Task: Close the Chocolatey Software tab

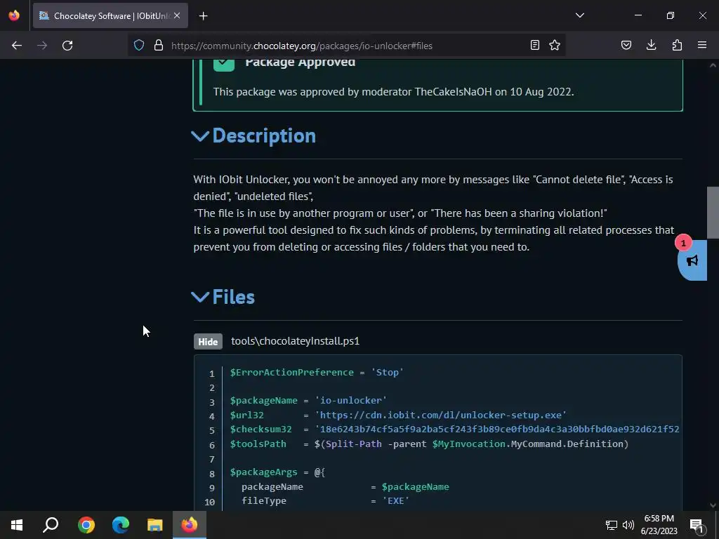Action: (177, 15)
